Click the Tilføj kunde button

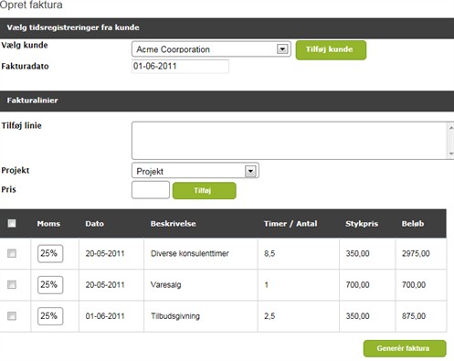331,50
